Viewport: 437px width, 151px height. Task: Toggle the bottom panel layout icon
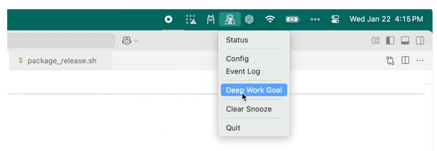pos(405,41)
